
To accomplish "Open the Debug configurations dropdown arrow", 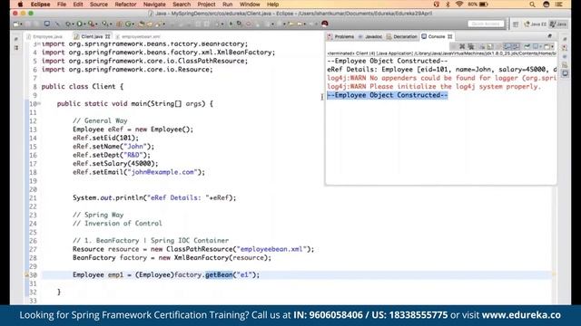I will coord(73,24).
